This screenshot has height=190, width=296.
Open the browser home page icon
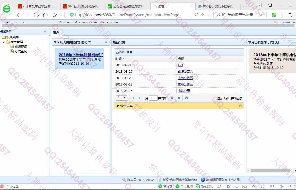coord(45,15)
